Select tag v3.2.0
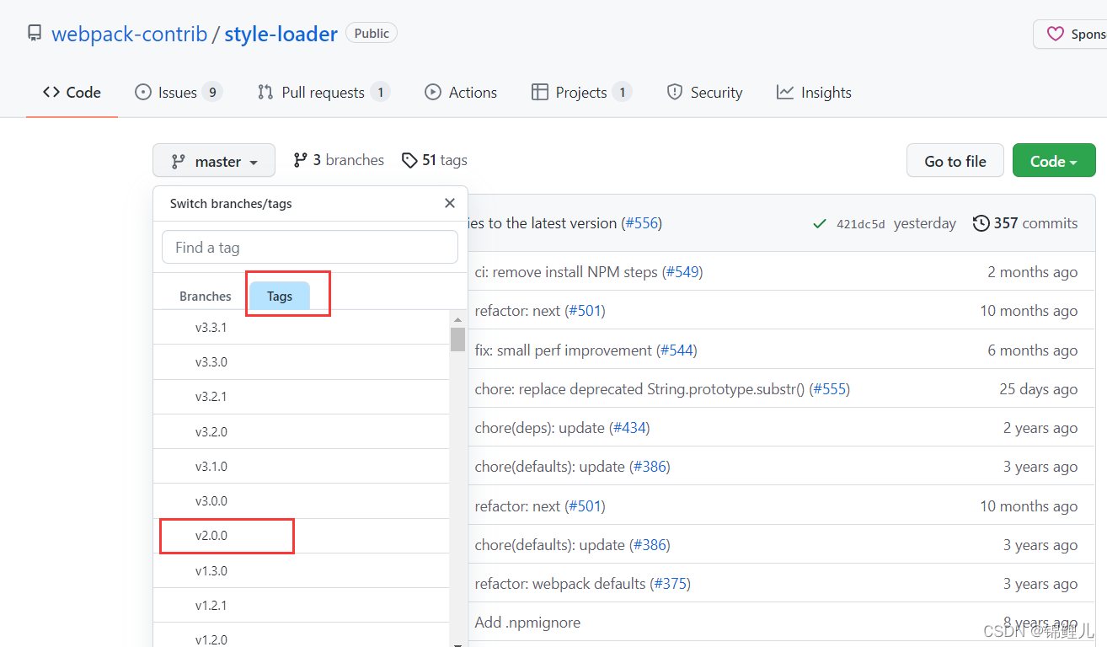 302,431
